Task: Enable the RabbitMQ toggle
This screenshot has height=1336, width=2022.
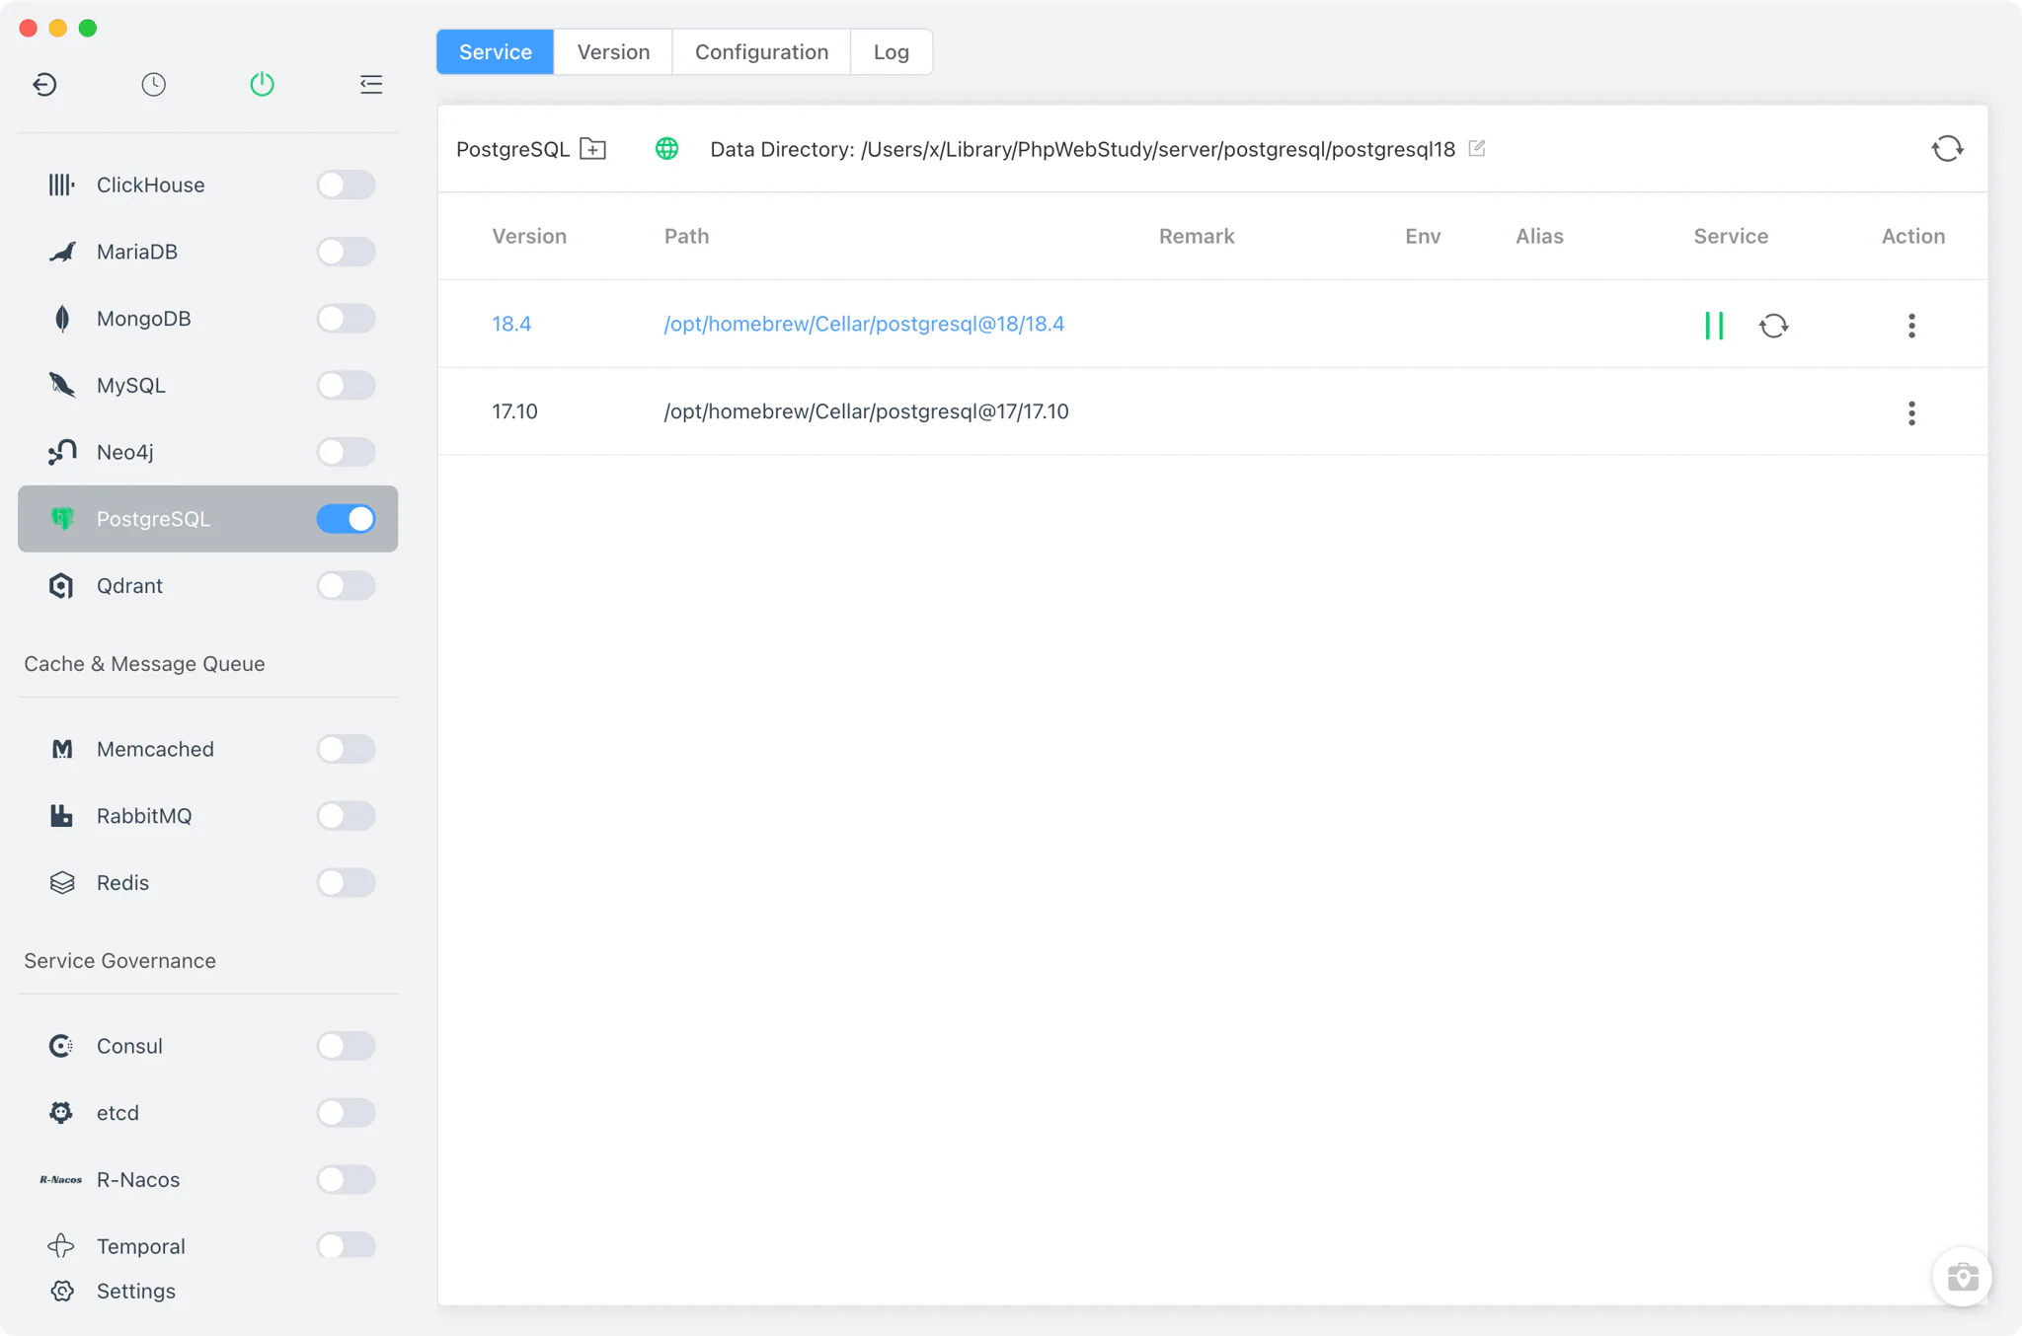Action: coord(346,816)
